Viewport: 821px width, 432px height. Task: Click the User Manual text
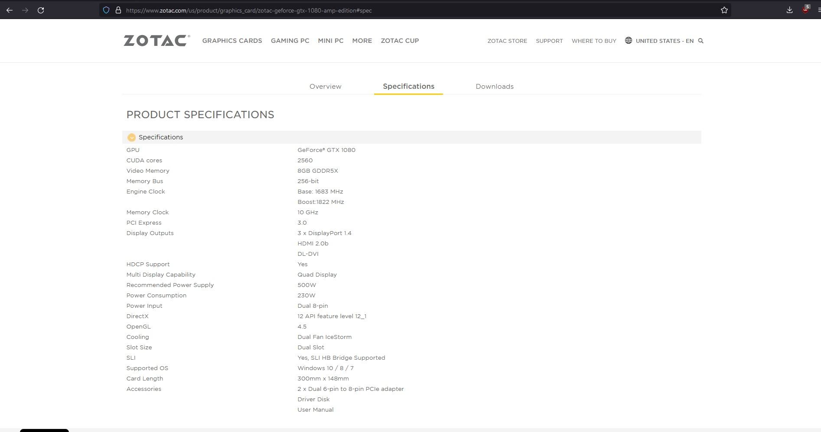(x=316, y=409)
